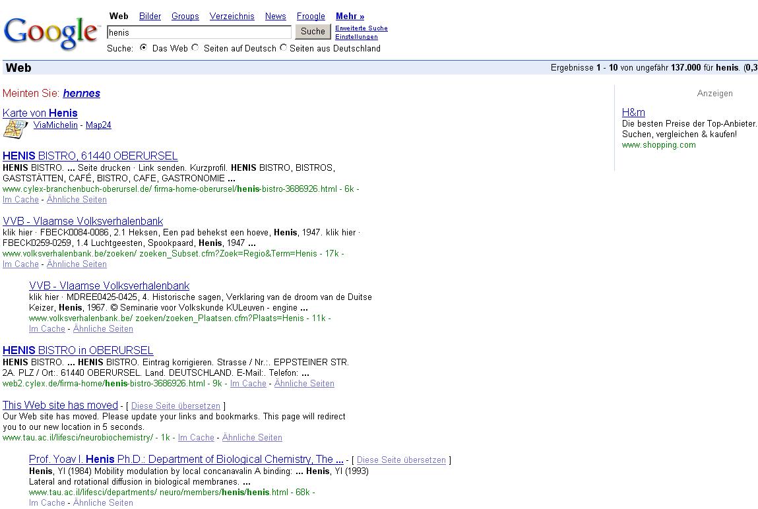Open Erweiterte Suche link
Viewport: 758px width, 509px height.
[x=361, y=28]
